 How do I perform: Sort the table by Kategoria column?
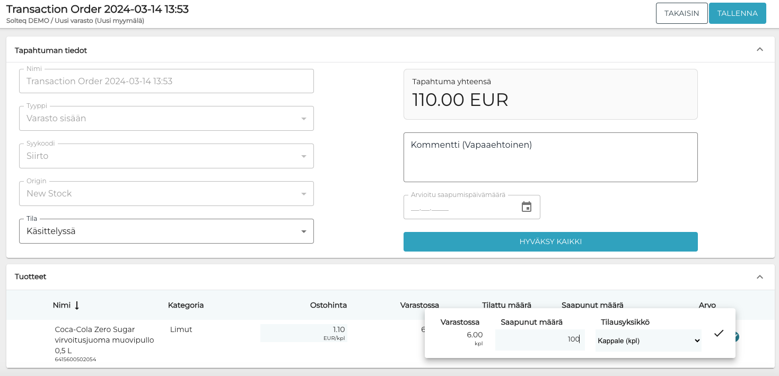click(186, 306)
